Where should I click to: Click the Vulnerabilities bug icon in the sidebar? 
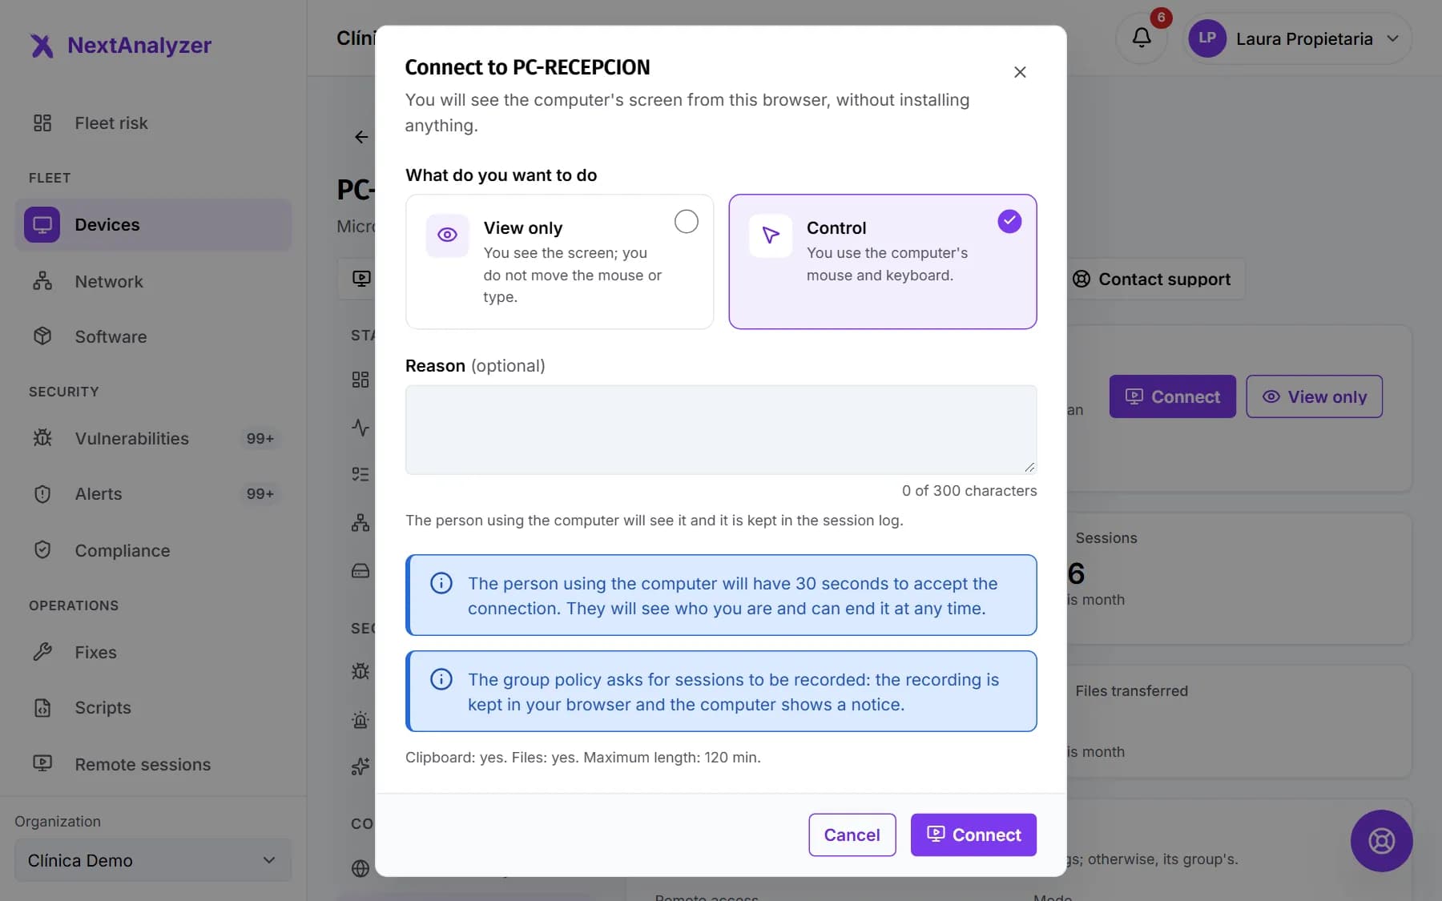pos(42,438)
